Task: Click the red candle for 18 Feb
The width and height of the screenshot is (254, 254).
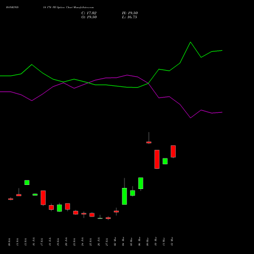Action: 51,208
